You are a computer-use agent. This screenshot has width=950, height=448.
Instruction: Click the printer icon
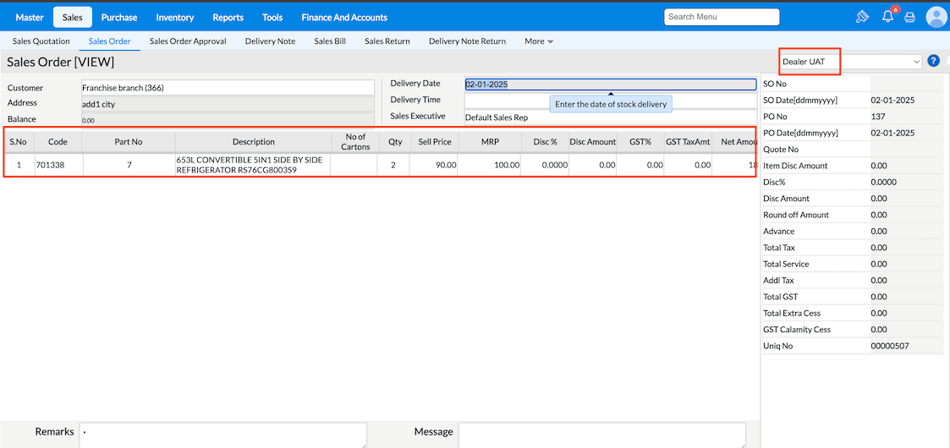tap(910, 17)
